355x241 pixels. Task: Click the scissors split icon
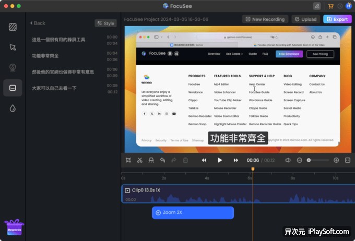pos(140,160)
